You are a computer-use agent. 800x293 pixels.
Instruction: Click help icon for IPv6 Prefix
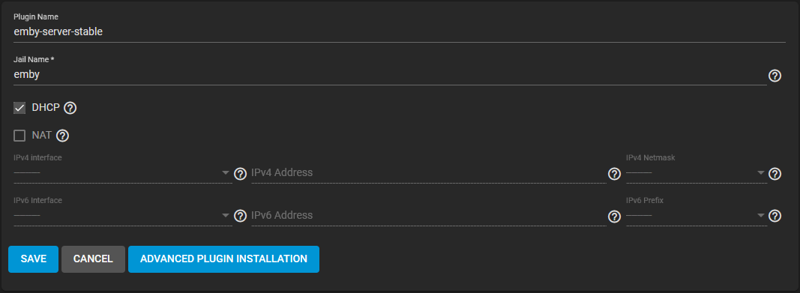click(x=775, y=216)
